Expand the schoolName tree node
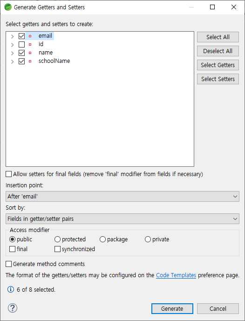The width and height of the screenshot is (245, 321). (12, 61)
